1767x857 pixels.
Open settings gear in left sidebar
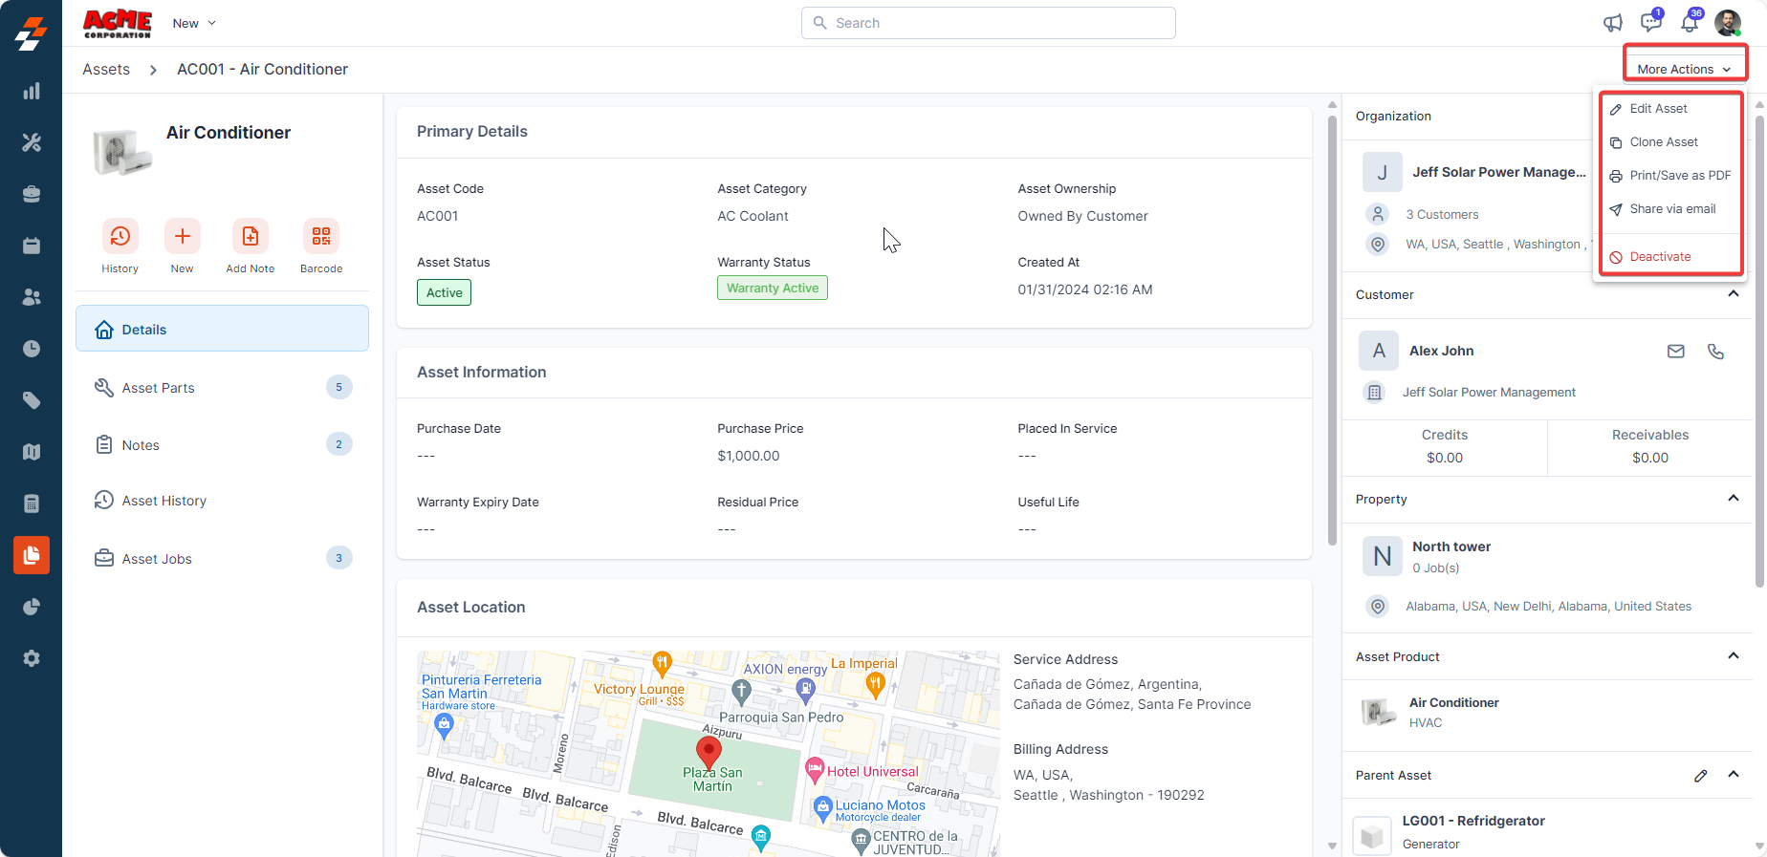(32, 658)
